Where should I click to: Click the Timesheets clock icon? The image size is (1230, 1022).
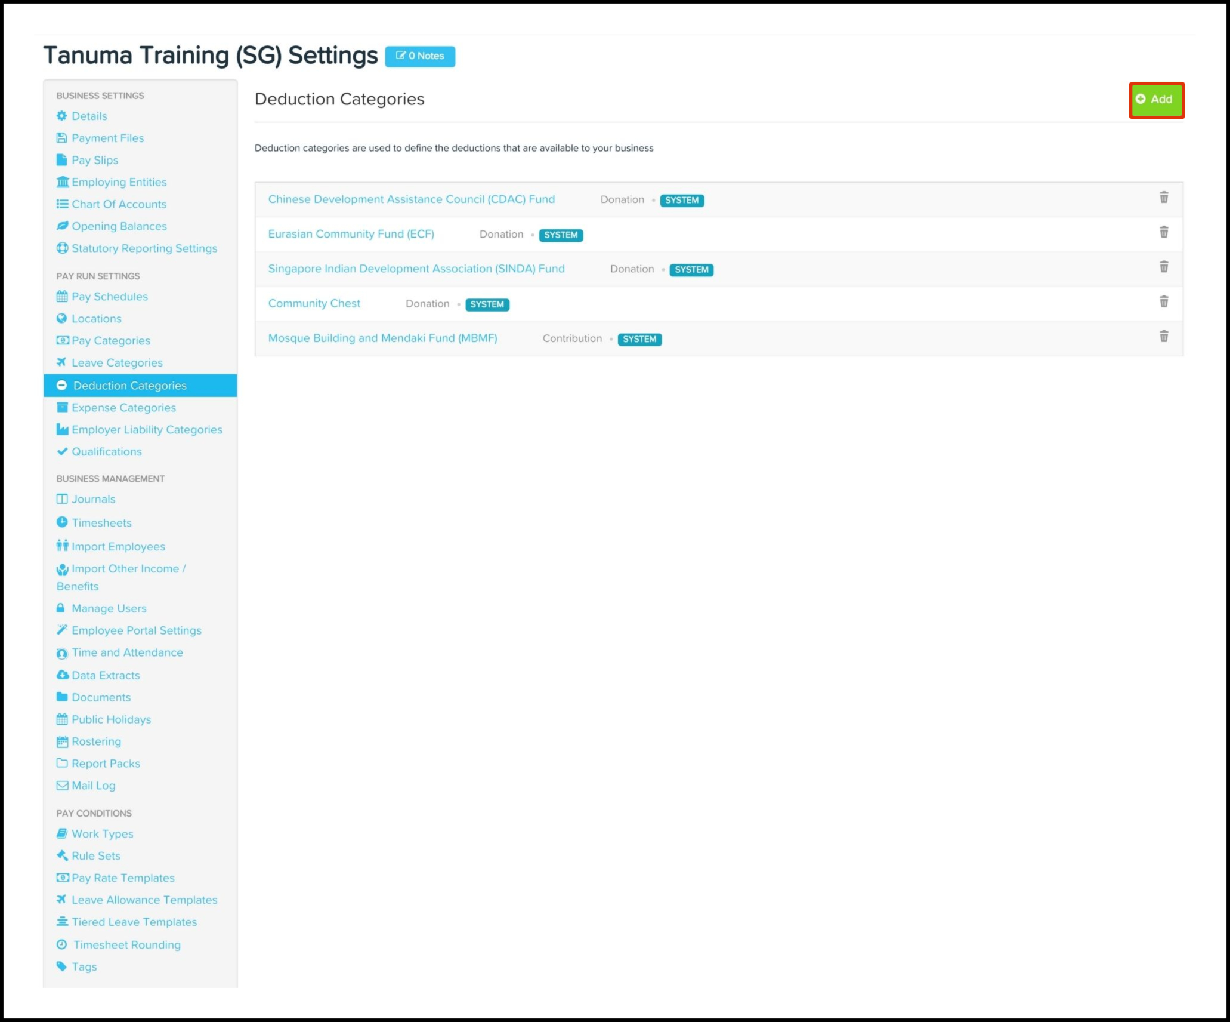tap(61, 522)
